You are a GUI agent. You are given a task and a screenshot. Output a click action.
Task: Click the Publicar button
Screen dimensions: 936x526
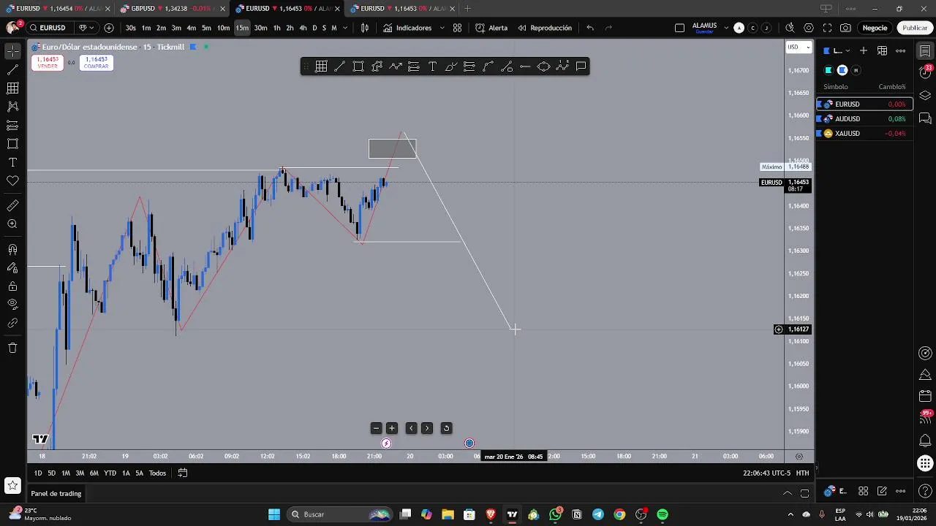914,28
